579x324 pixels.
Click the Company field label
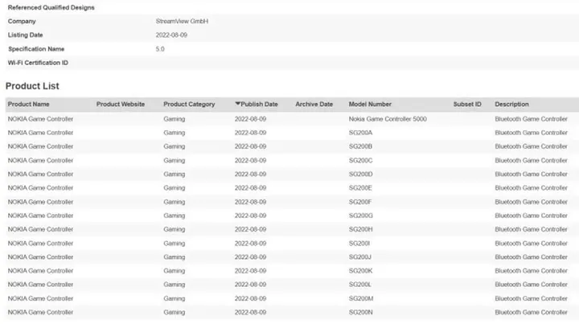22,22
